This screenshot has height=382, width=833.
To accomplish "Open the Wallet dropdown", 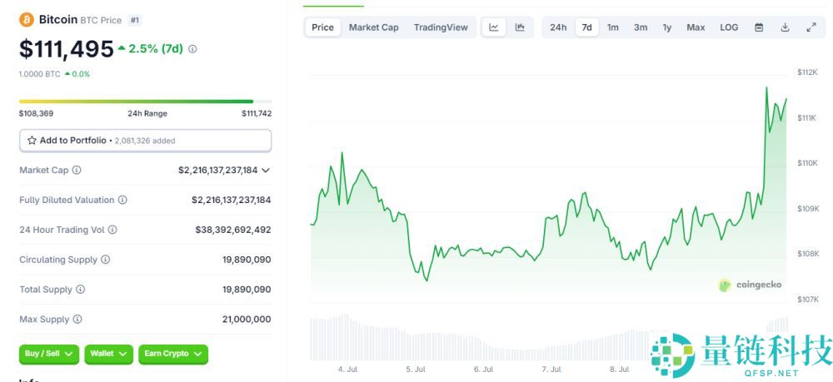I will click(x=109, y=354).
